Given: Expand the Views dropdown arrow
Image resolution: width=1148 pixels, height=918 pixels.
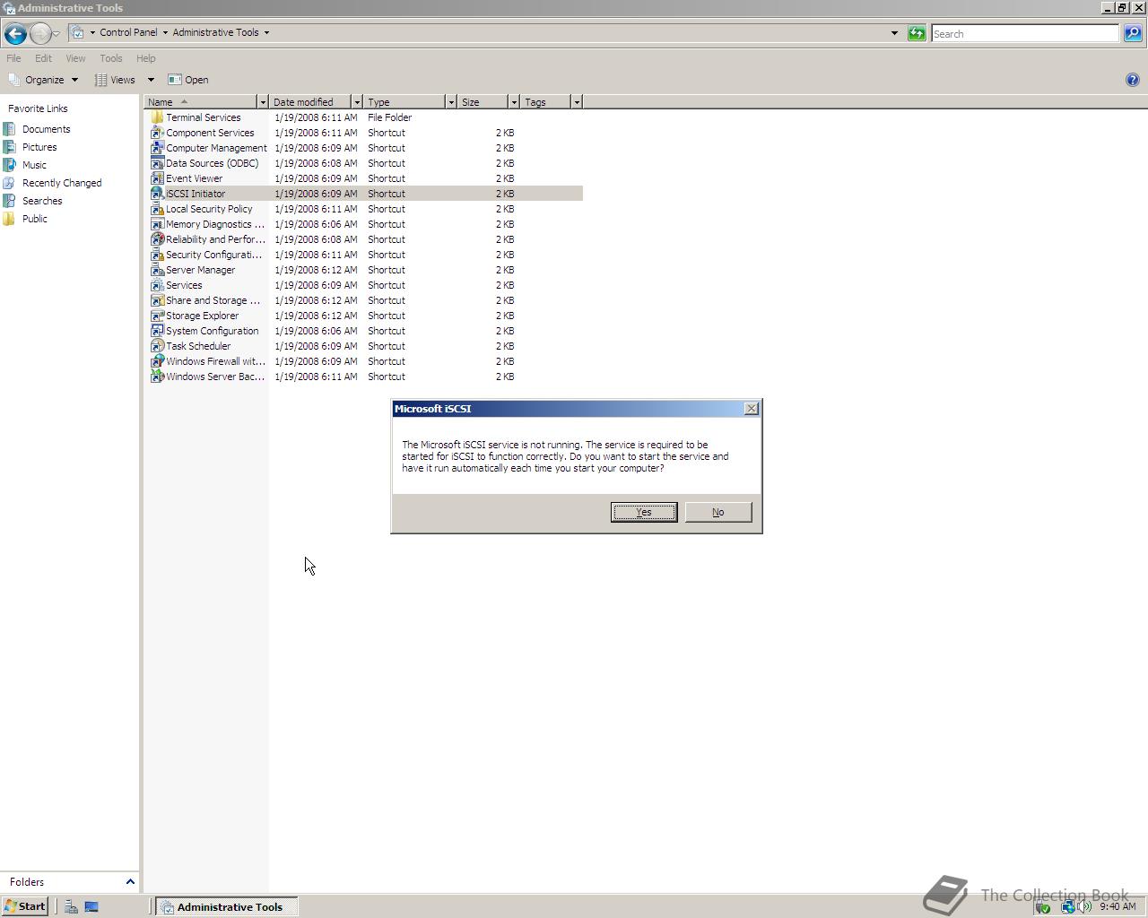Looking at the screenshot, I should 151,80.
